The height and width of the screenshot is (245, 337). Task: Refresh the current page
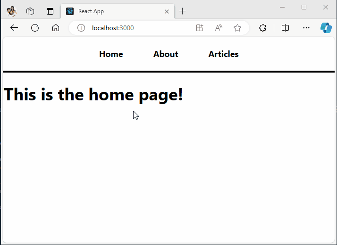tap(35, 28)
